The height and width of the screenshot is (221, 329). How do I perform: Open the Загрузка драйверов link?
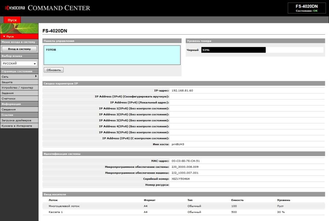tap(19, 120)
